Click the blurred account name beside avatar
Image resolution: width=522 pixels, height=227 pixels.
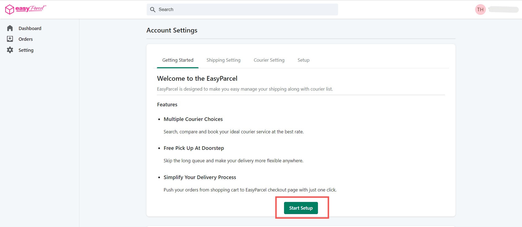pyautogui.click(x=504, y=10)
